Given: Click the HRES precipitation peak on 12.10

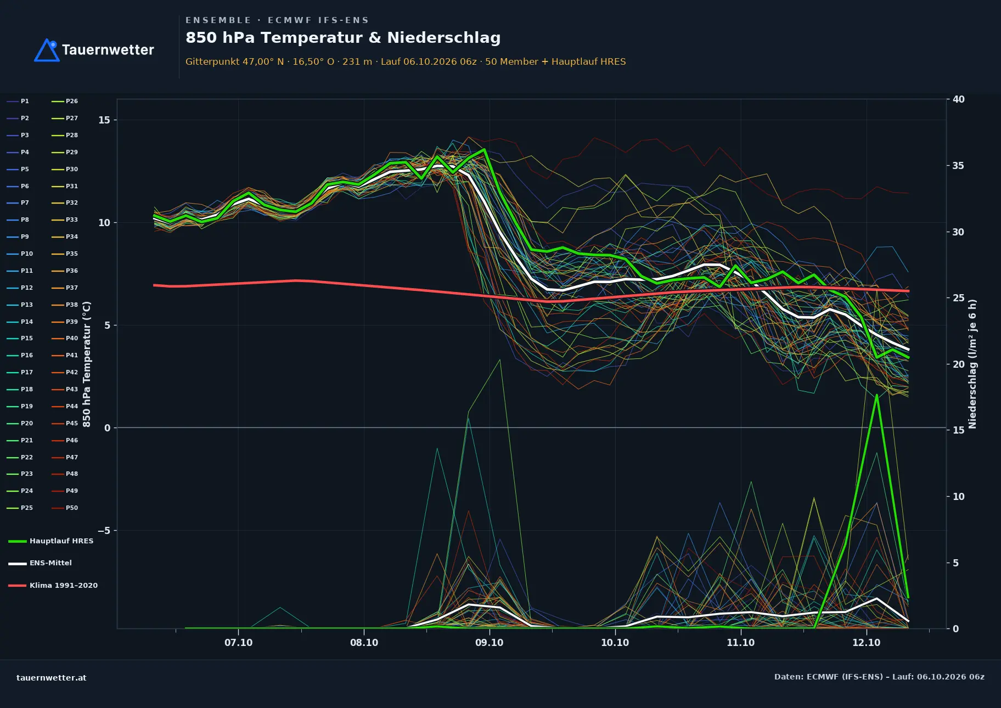Looking at the screenshot, I should (876, 395).
